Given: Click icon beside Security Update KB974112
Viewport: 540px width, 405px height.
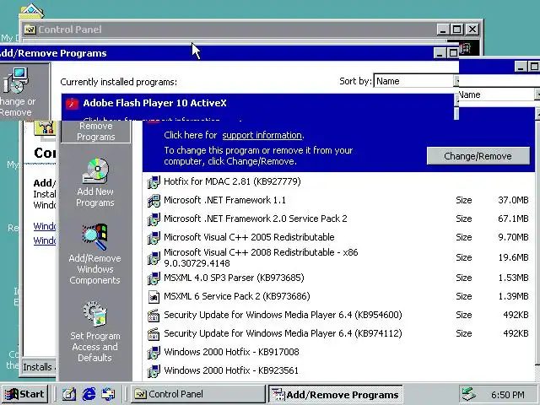Looking at the screenshot, I should (154, 334).
